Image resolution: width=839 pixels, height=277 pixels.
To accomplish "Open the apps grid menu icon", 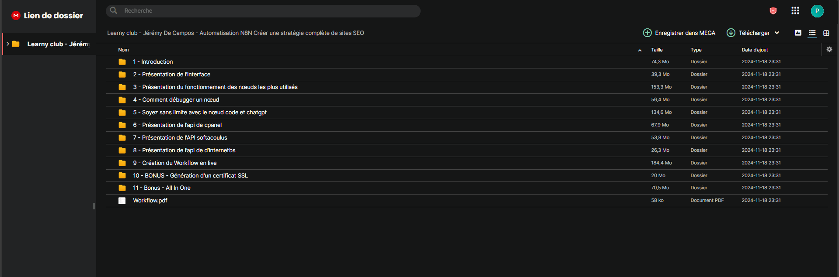I will [x=795, y=11].
